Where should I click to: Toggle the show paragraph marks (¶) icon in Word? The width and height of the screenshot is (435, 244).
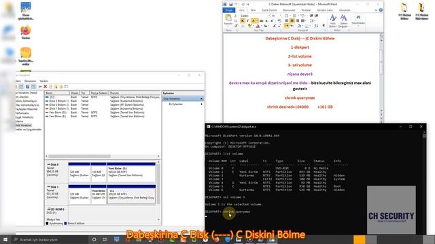pos(324,26)
